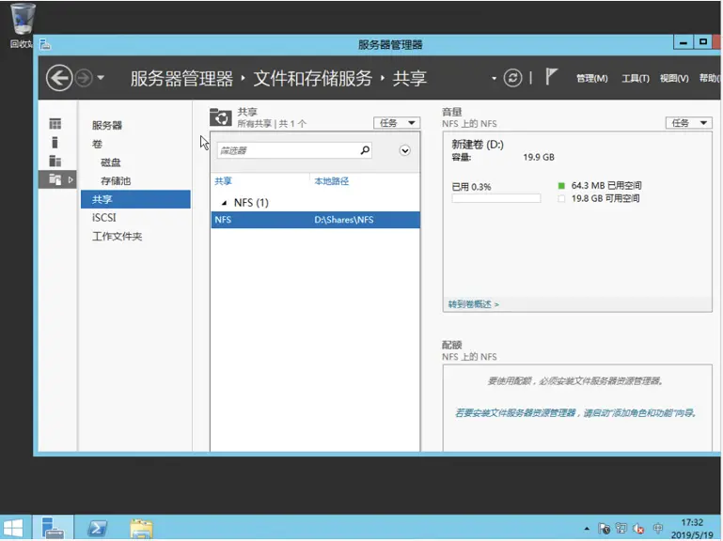Open 卷 in the navigation pane
This screenshot has width=723, height=541.
pyautogui.click(x=97, y=144)
